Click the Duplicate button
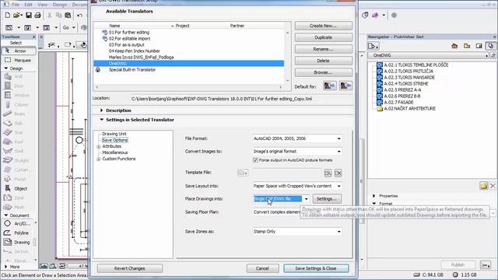498x280 pixels. point(324,37)
